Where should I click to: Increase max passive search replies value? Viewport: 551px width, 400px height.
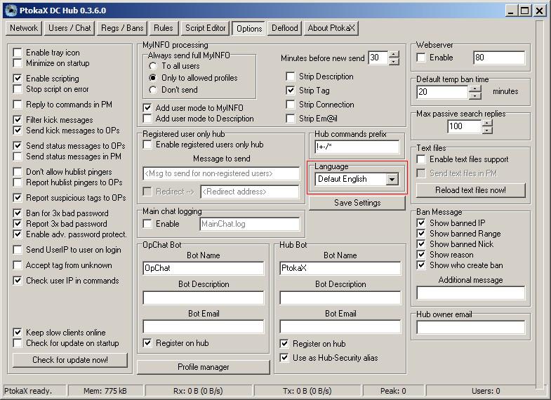click(487, 122)
